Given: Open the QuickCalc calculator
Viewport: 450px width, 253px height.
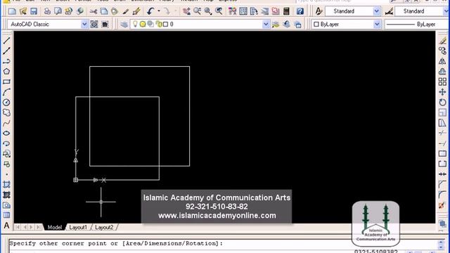Looking at the screenshot, I should (286, 11).
